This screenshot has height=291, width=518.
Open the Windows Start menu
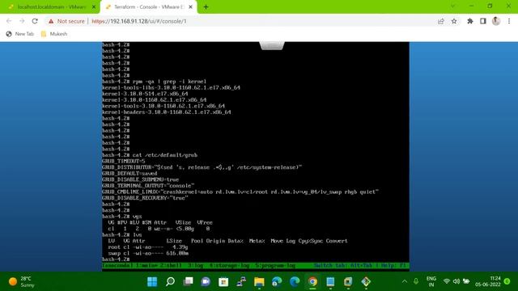(152, 282)
